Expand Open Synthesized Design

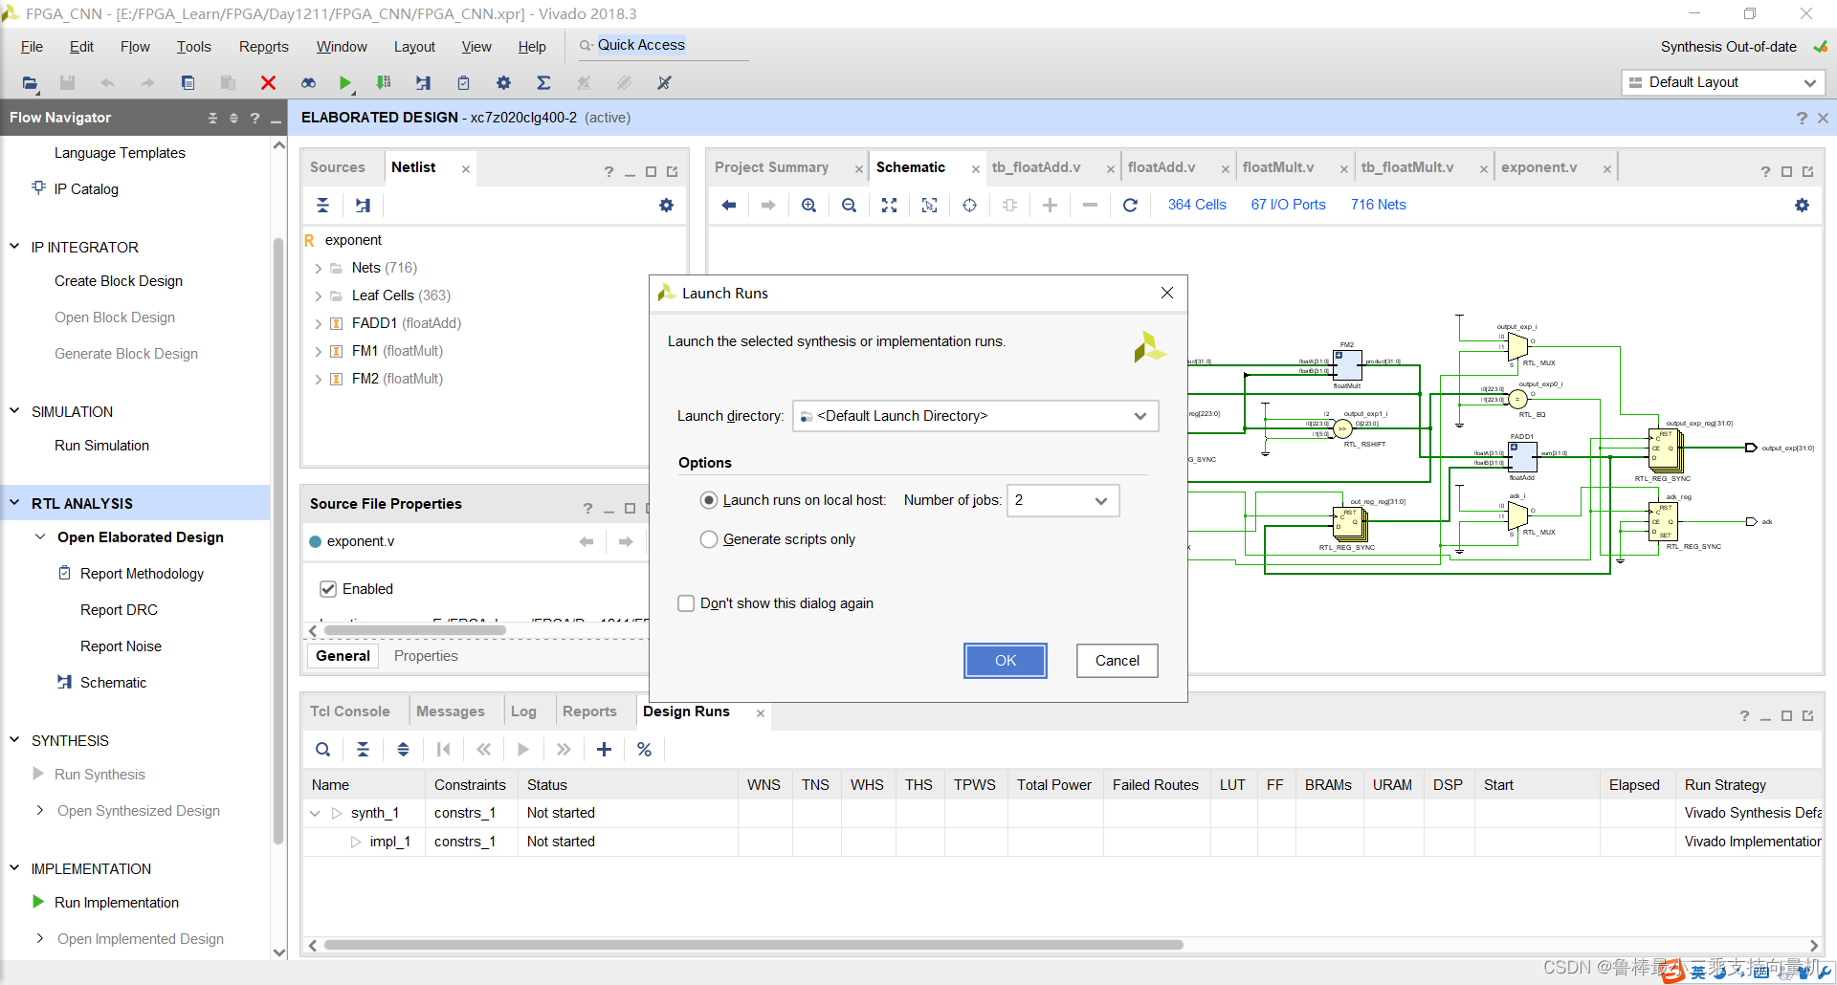pos(39,811)
